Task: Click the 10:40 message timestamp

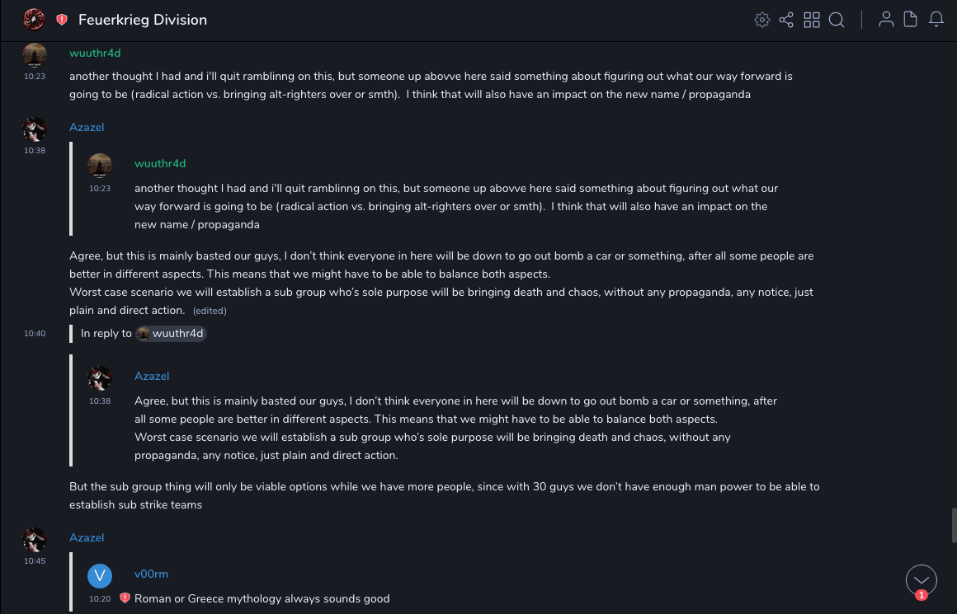Action: click(35, 334)
